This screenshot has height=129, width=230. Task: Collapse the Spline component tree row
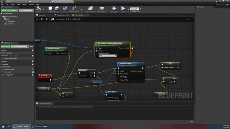coord(4,19)
